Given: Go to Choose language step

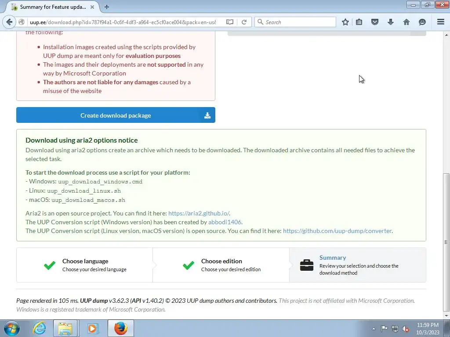Looking at the screenshot, I should (85, 265).
